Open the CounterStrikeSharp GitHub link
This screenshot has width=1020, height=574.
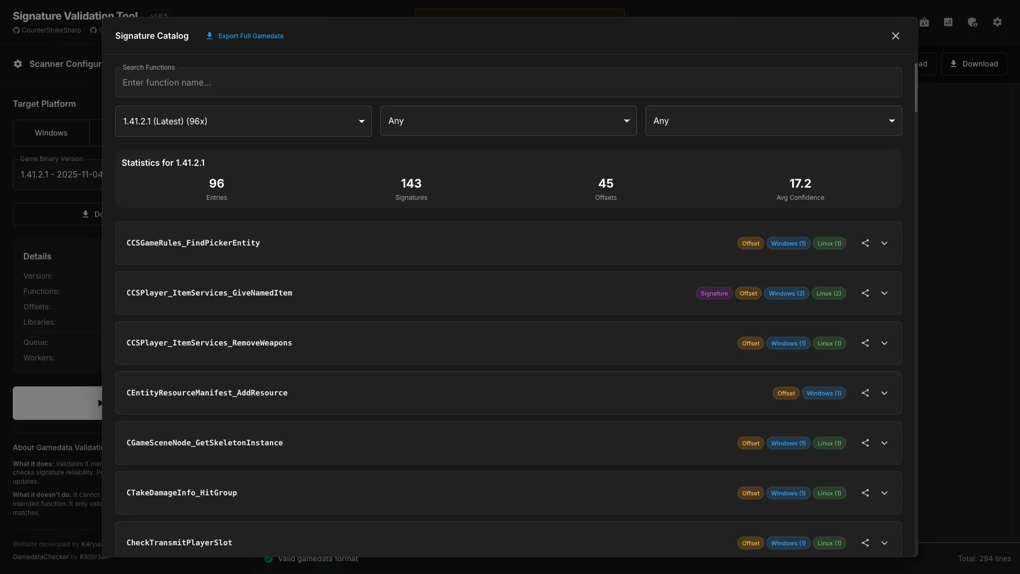tap(47, 30)
